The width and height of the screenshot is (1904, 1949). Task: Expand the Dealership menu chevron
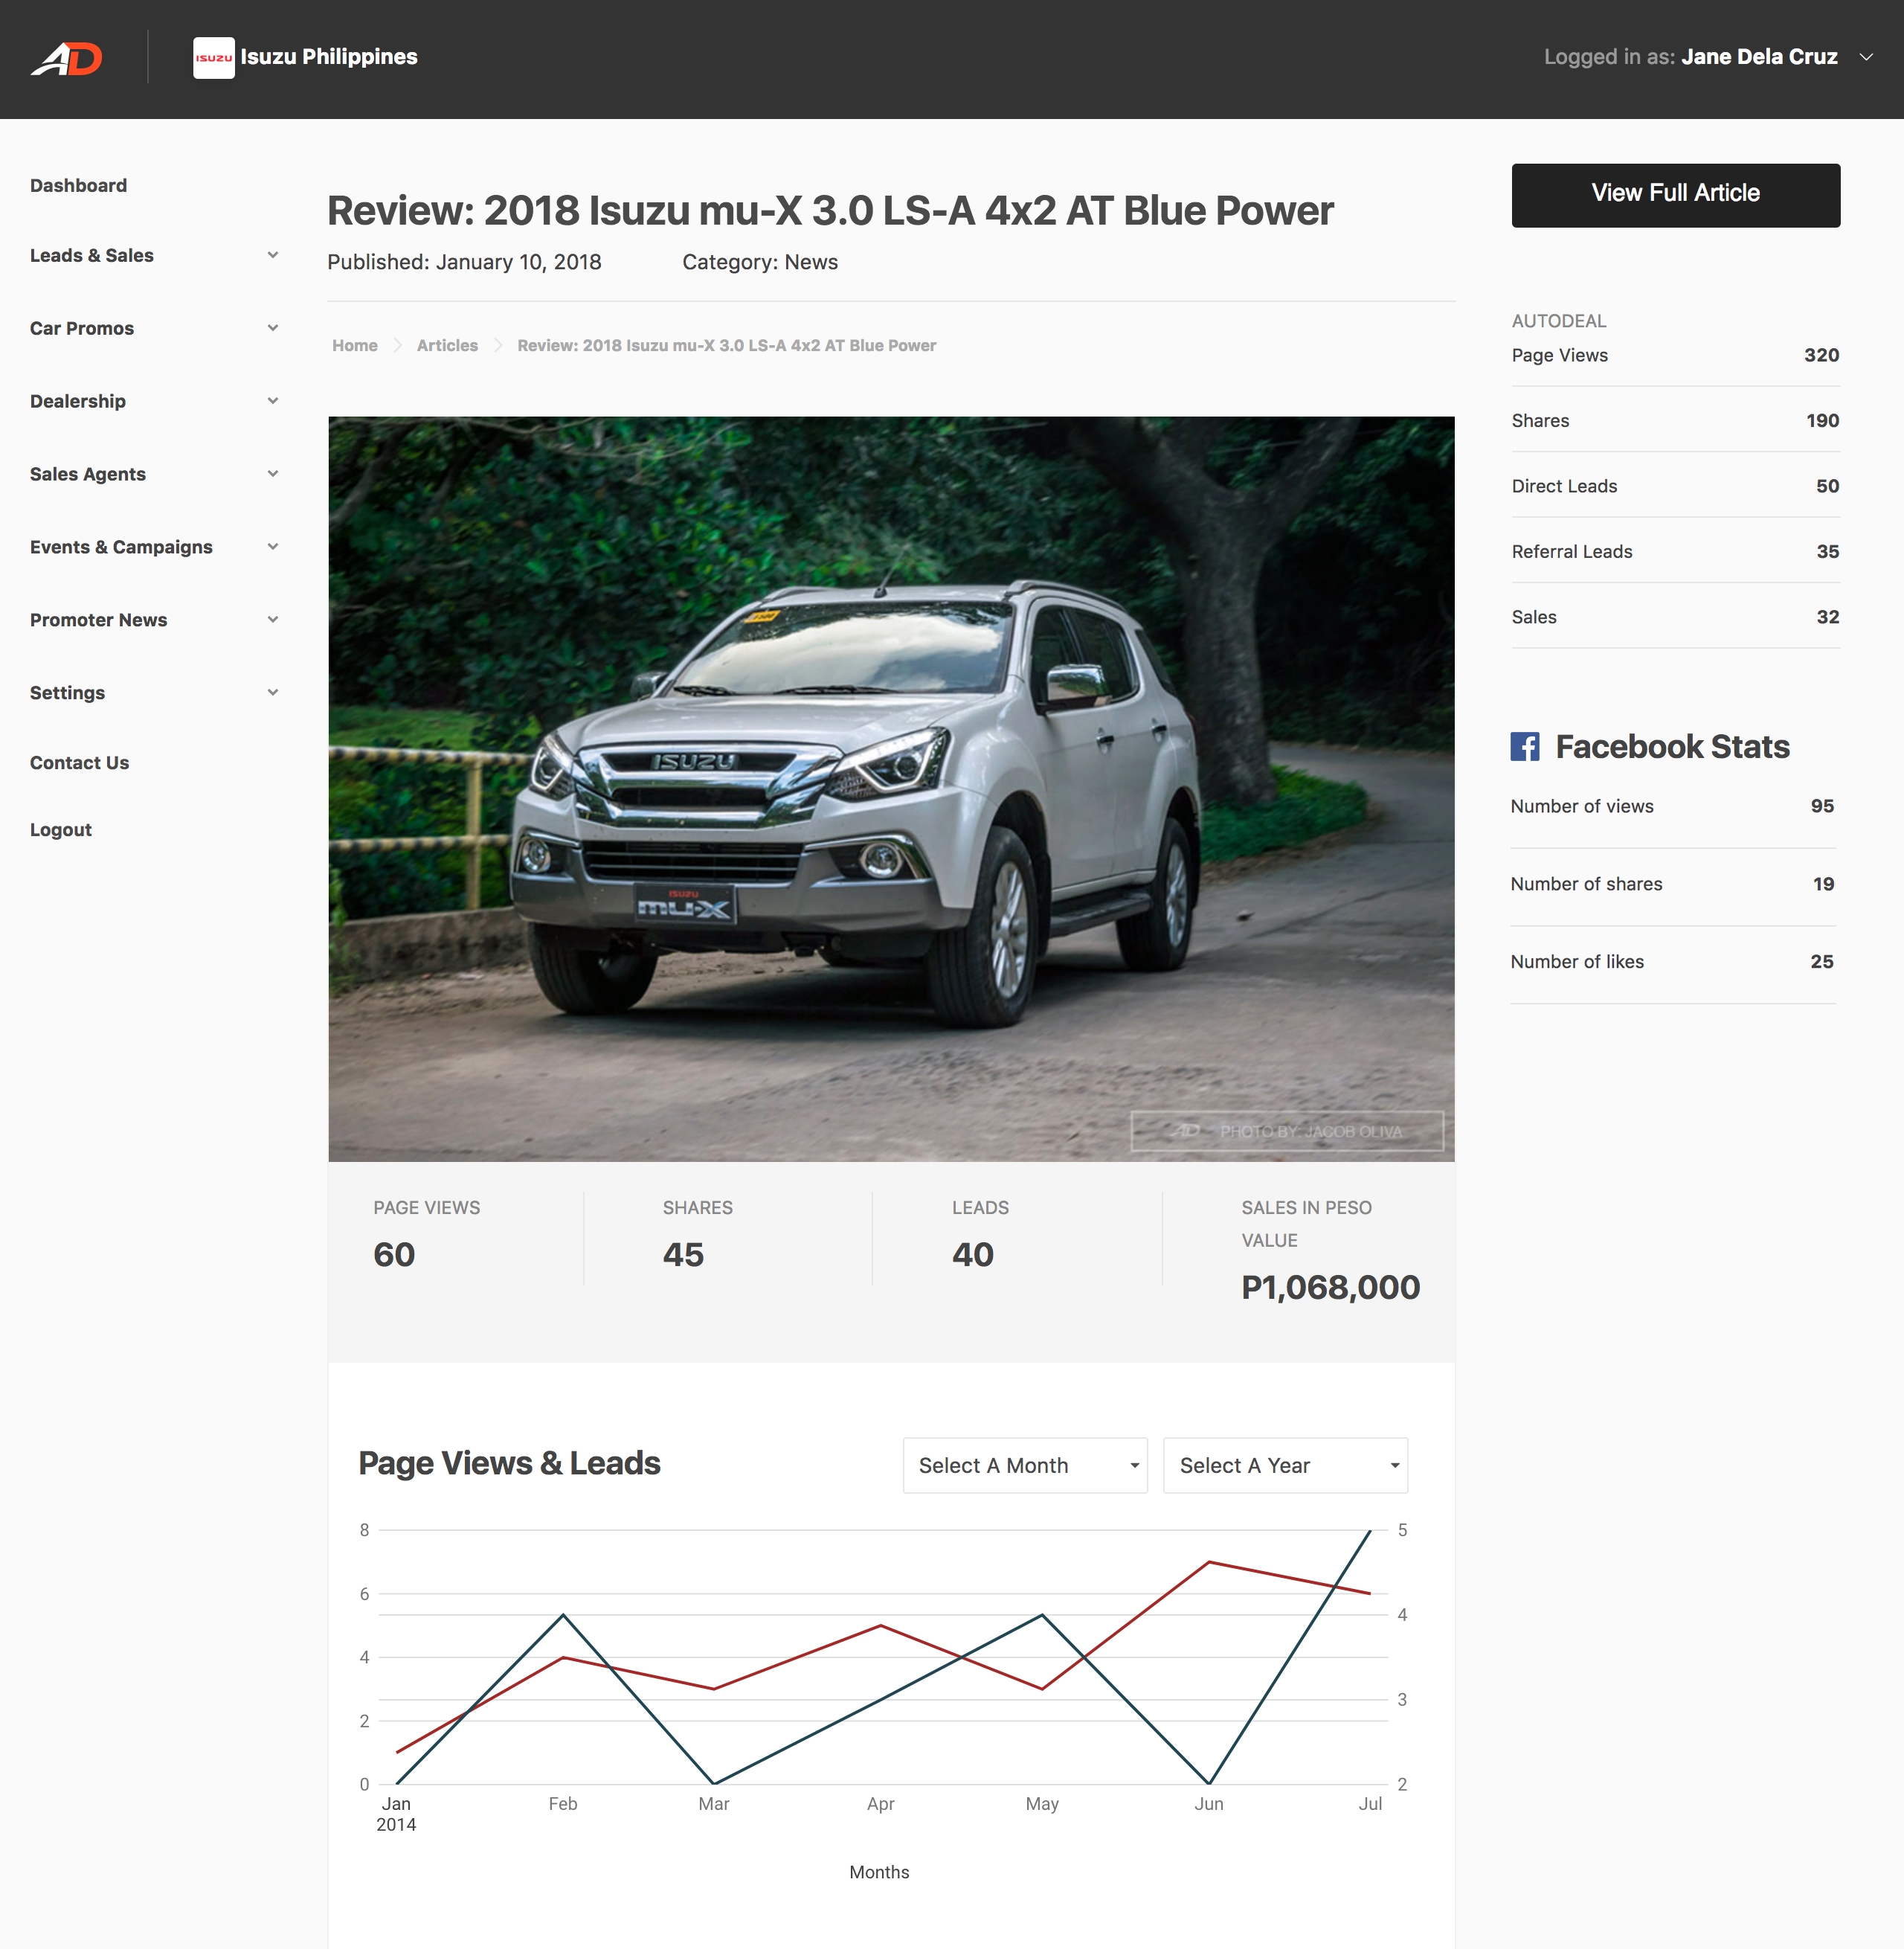coord(273,401)
